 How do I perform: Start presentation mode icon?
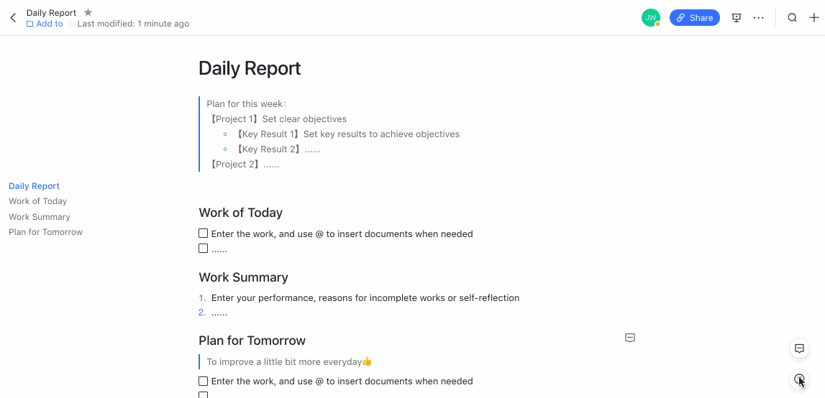737,18
